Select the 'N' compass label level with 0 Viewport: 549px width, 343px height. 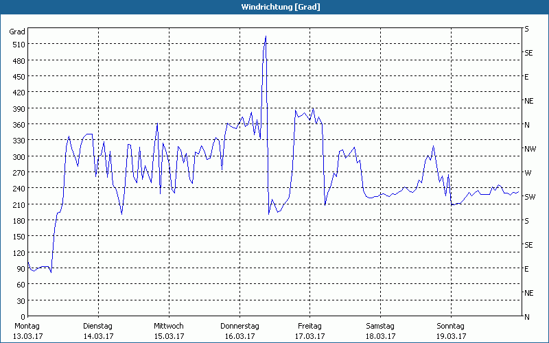[x=527, y=317]
